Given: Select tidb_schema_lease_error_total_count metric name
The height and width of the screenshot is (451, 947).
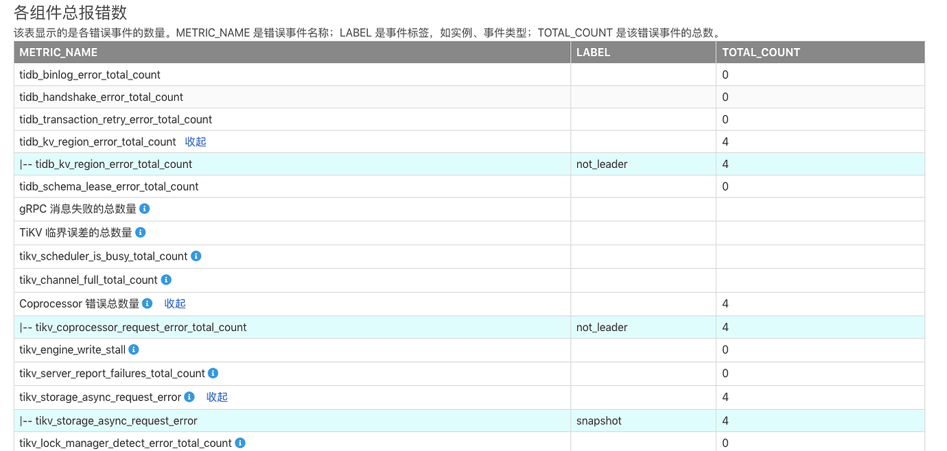Looking at the screenshot, I should [x=109, y=186].
